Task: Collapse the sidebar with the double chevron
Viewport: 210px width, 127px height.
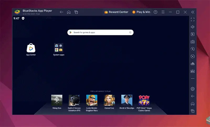Action: tap(193, 12)
